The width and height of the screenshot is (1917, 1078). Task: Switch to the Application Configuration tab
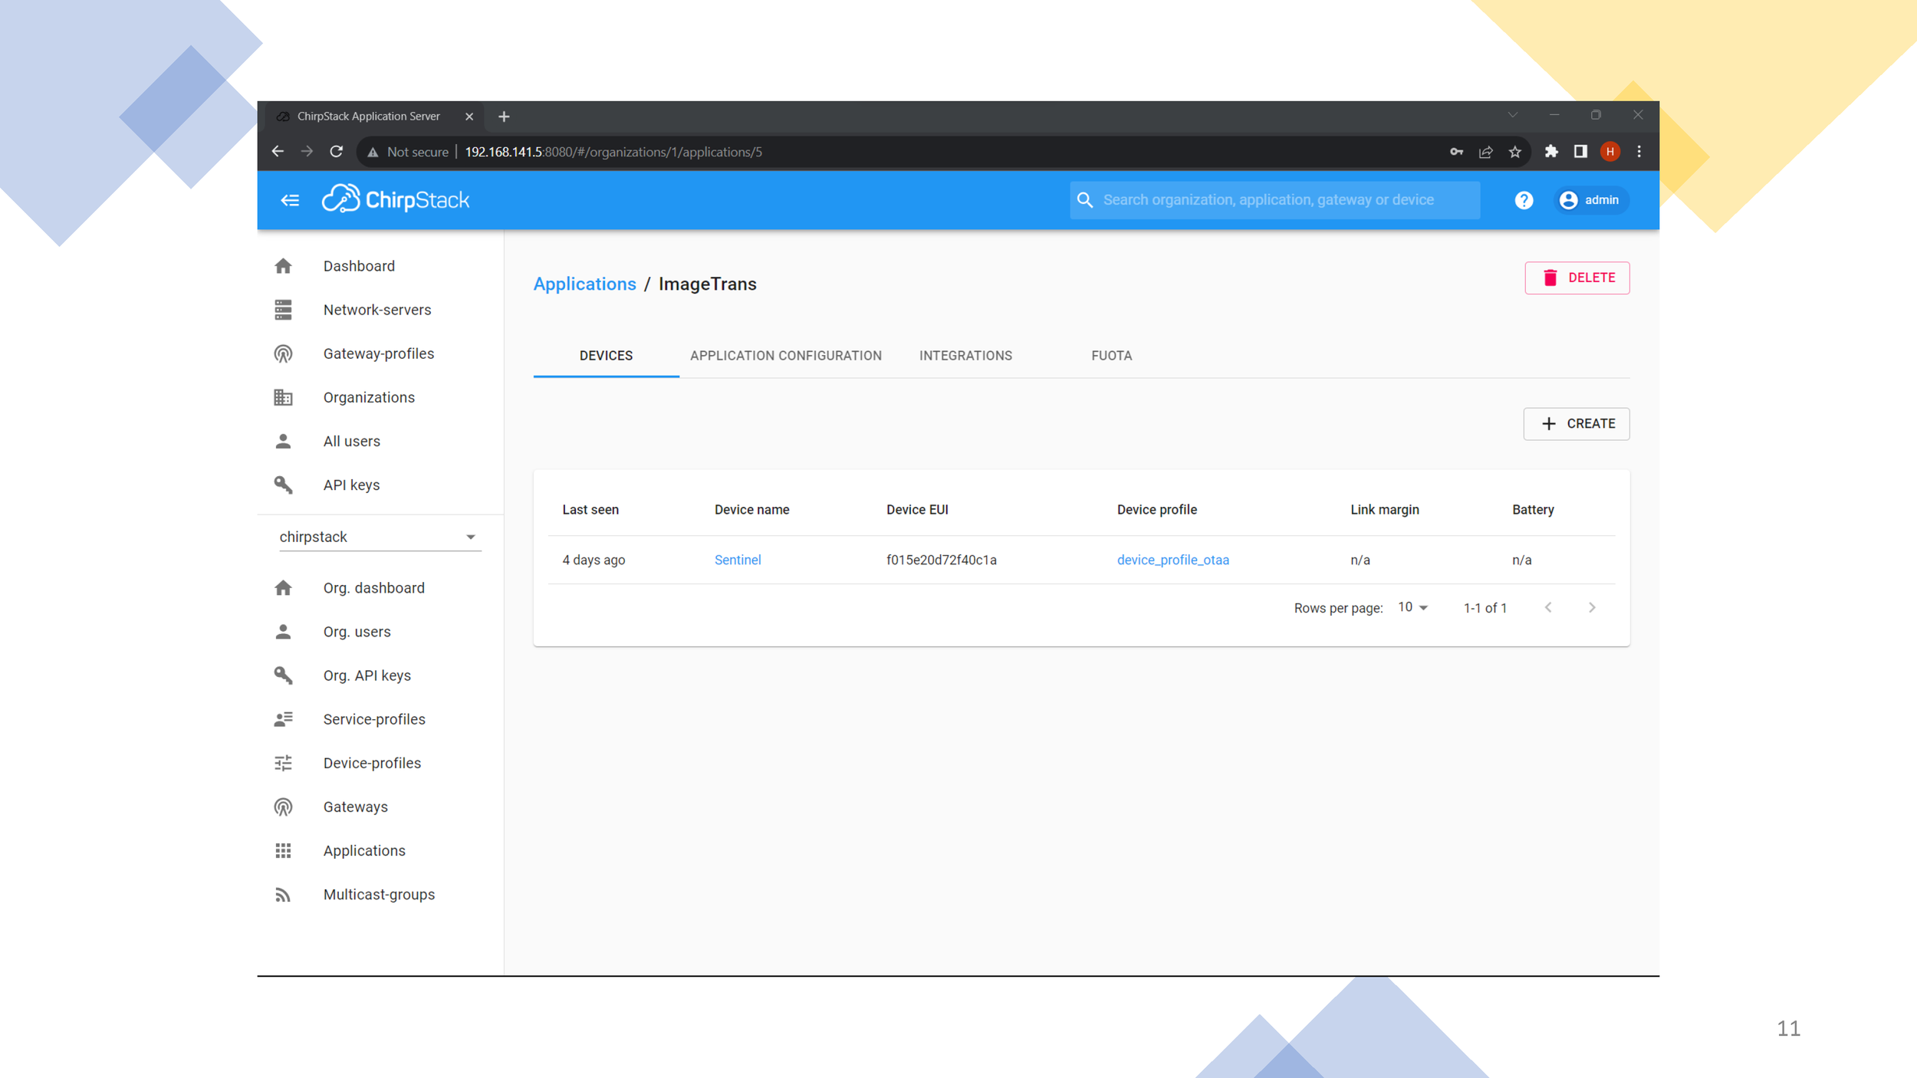pyautogui.click(x=785, y=356)
